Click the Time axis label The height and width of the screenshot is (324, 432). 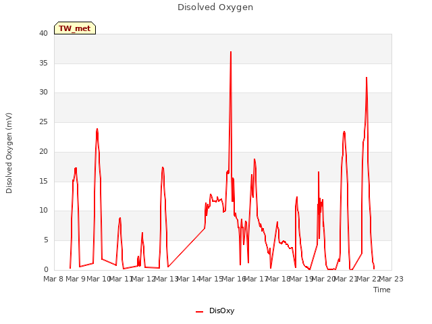tap(382, 290)
